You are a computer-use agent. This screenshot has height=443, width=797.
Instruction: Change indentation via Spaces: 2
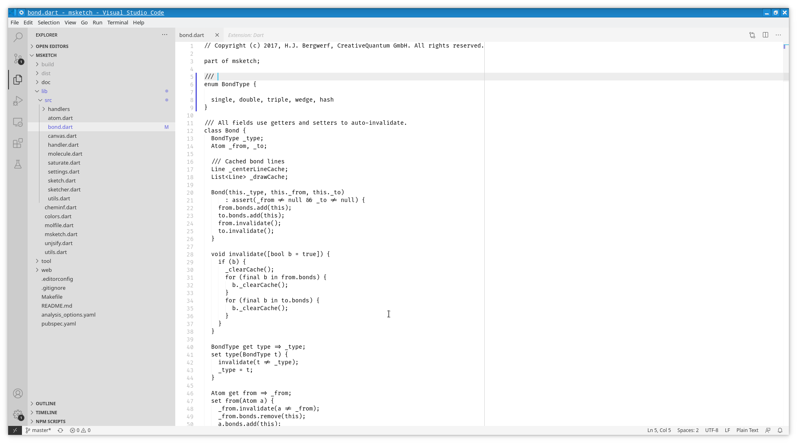point(688,430)
